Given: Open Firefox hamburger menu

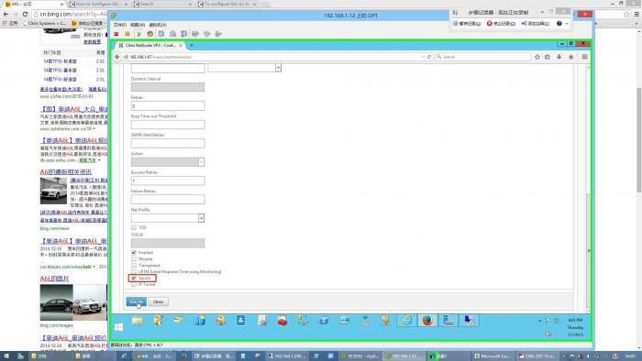Looking at the screenshot, I should pyautogui.click(x=585, y=57).
